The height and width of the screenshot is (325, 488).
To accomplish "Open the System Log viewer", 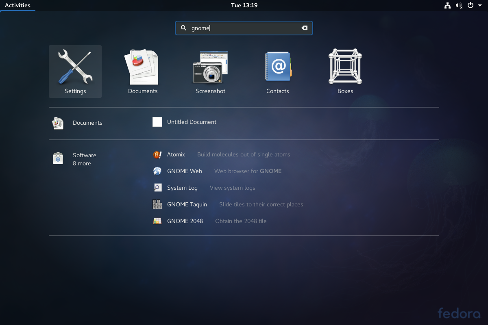I will click(x=182, y=188).
